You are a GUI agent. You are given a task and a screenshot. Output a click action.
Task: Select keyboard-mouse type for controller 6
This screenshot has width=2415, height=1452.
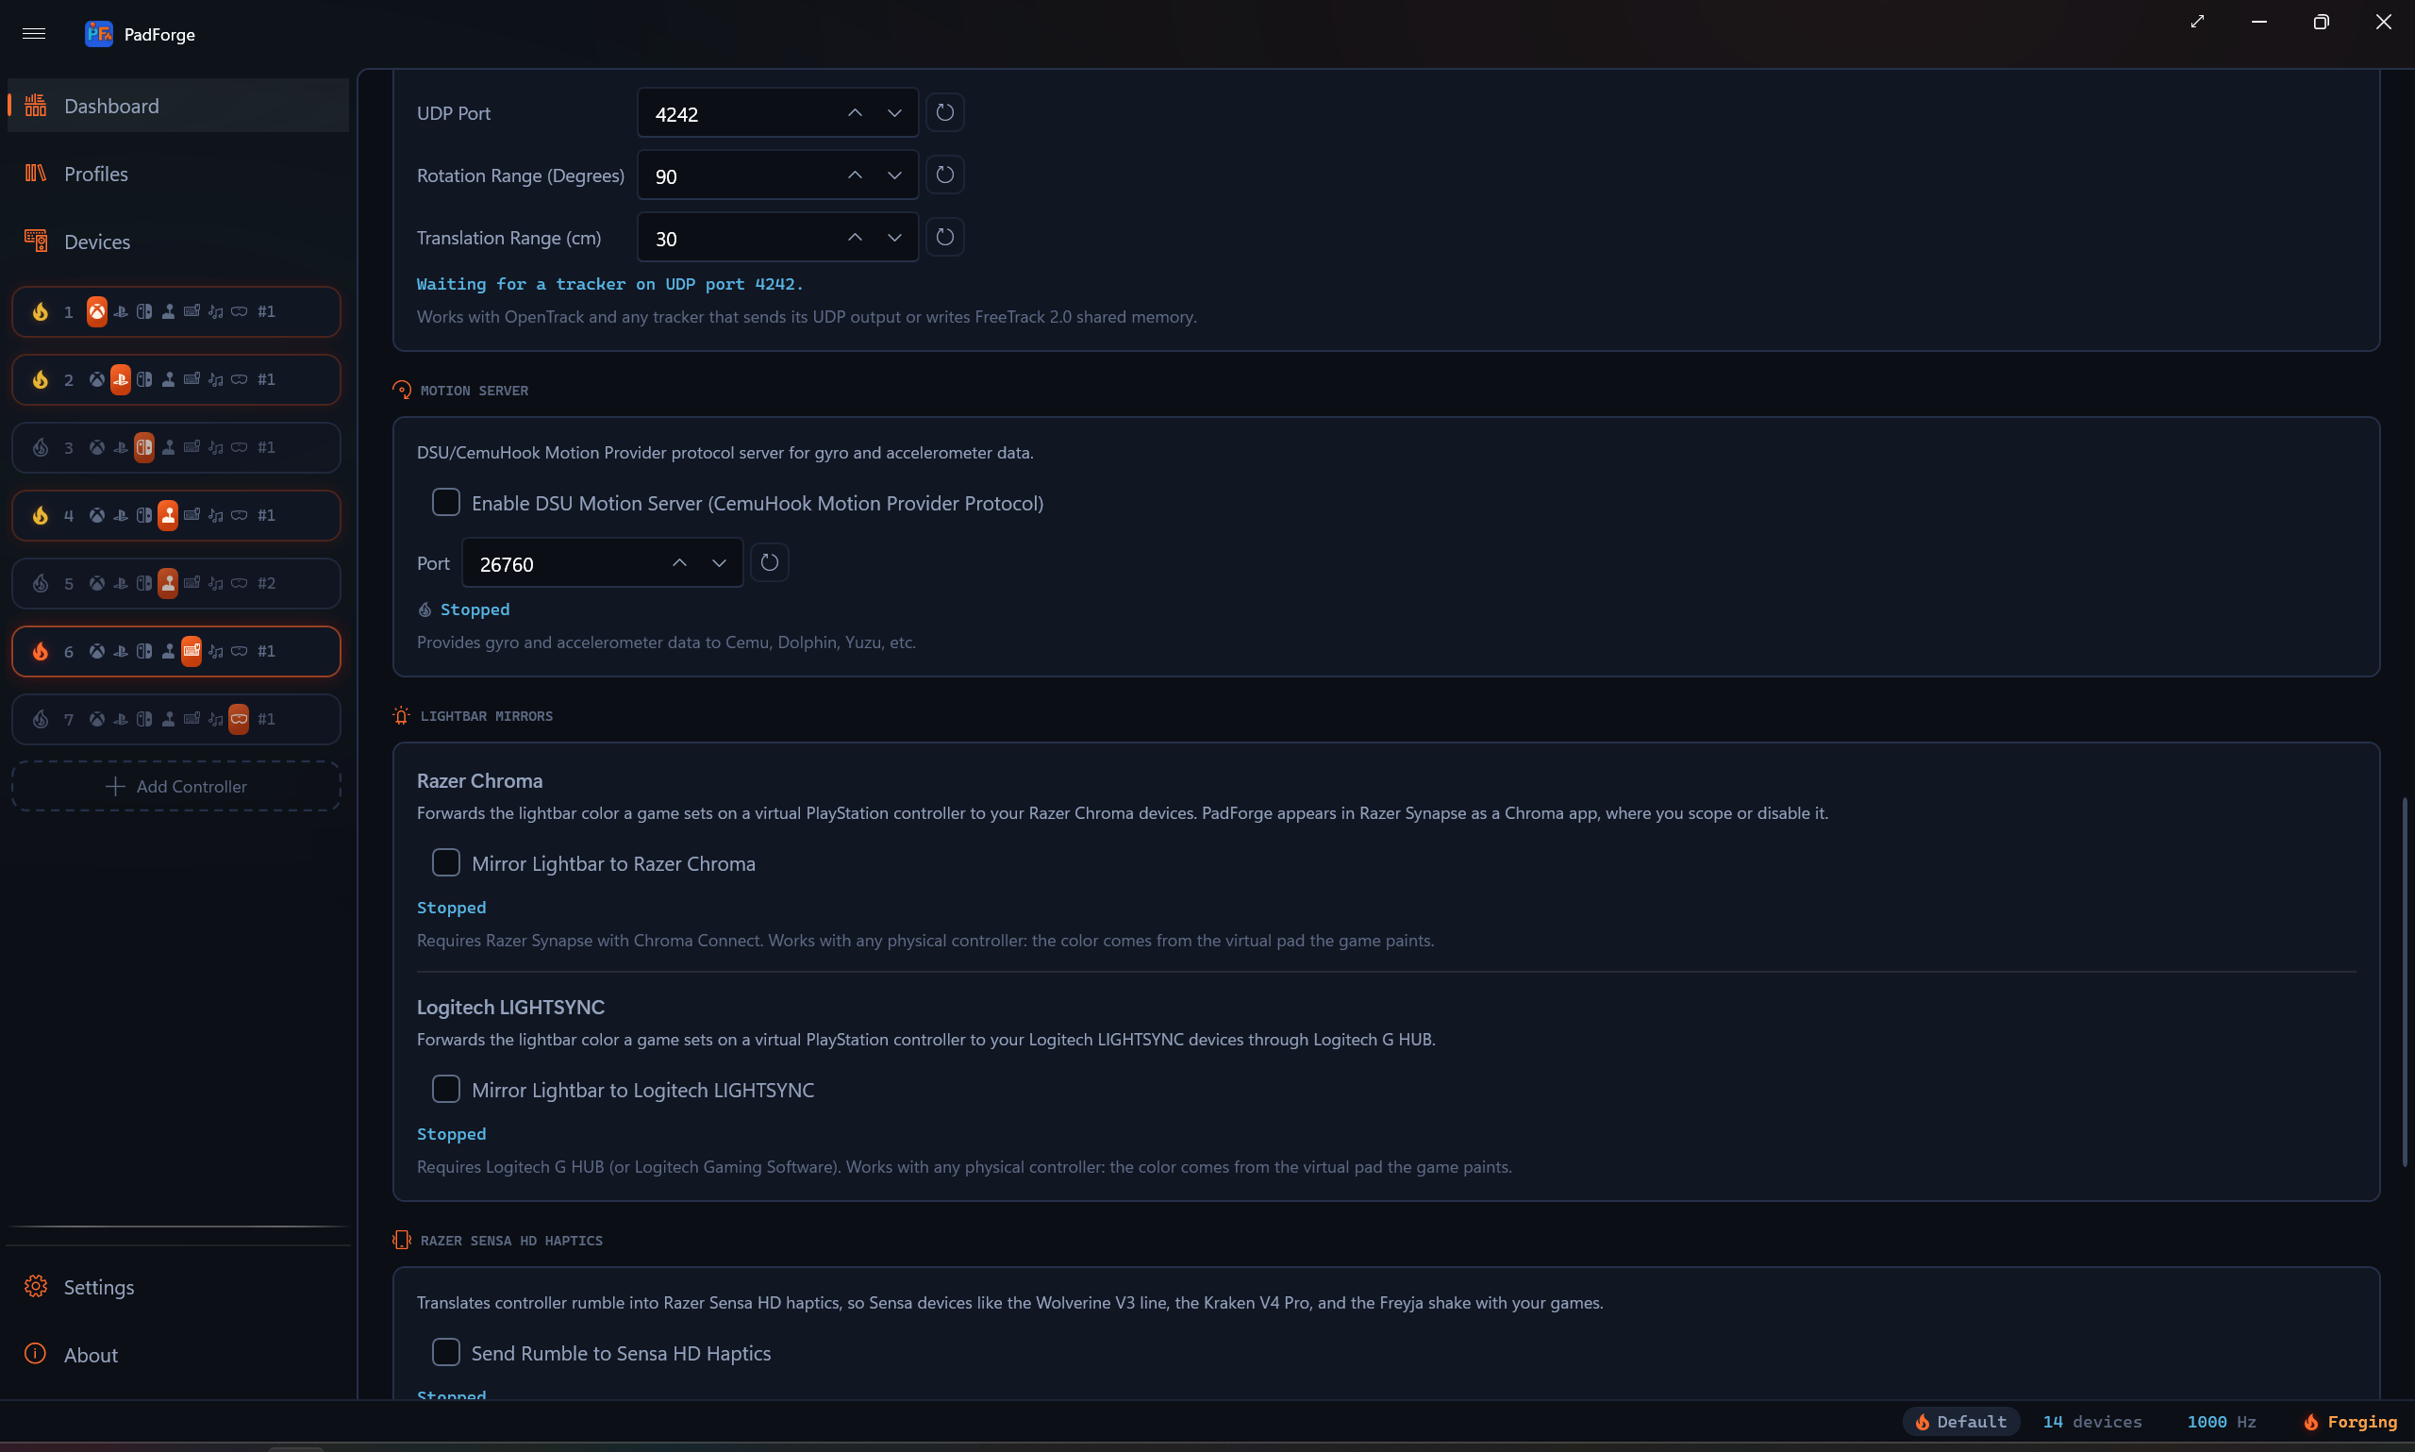pos(192,652)
